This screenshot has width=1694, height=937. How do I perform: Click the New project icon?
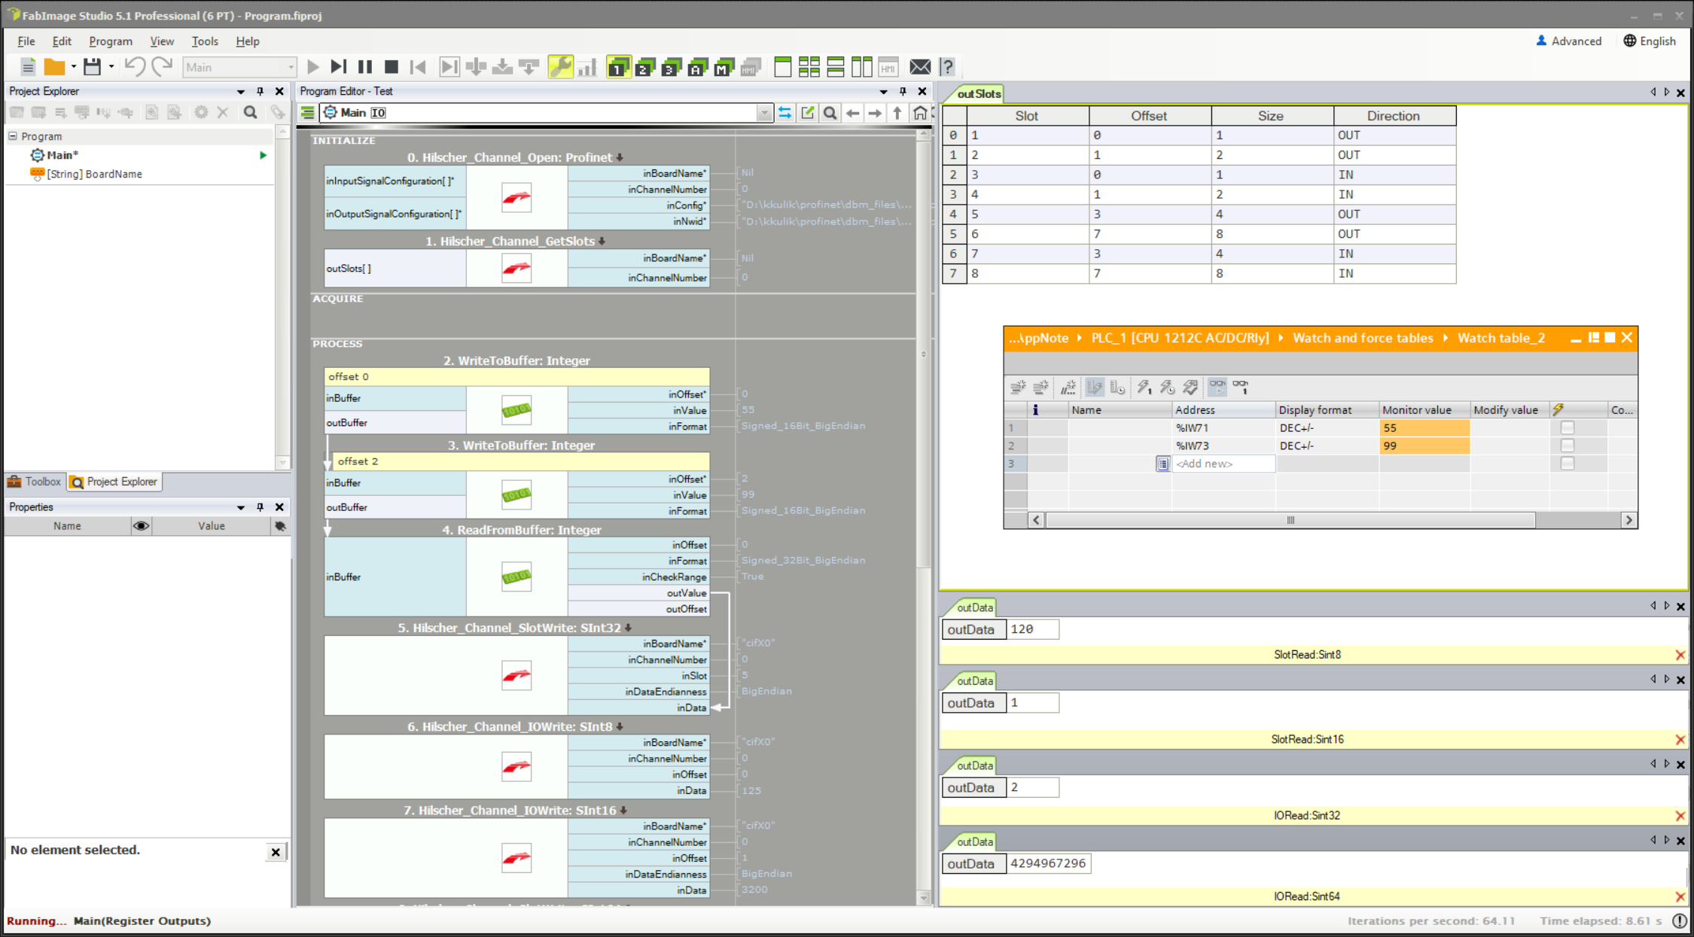coord(28,67)
